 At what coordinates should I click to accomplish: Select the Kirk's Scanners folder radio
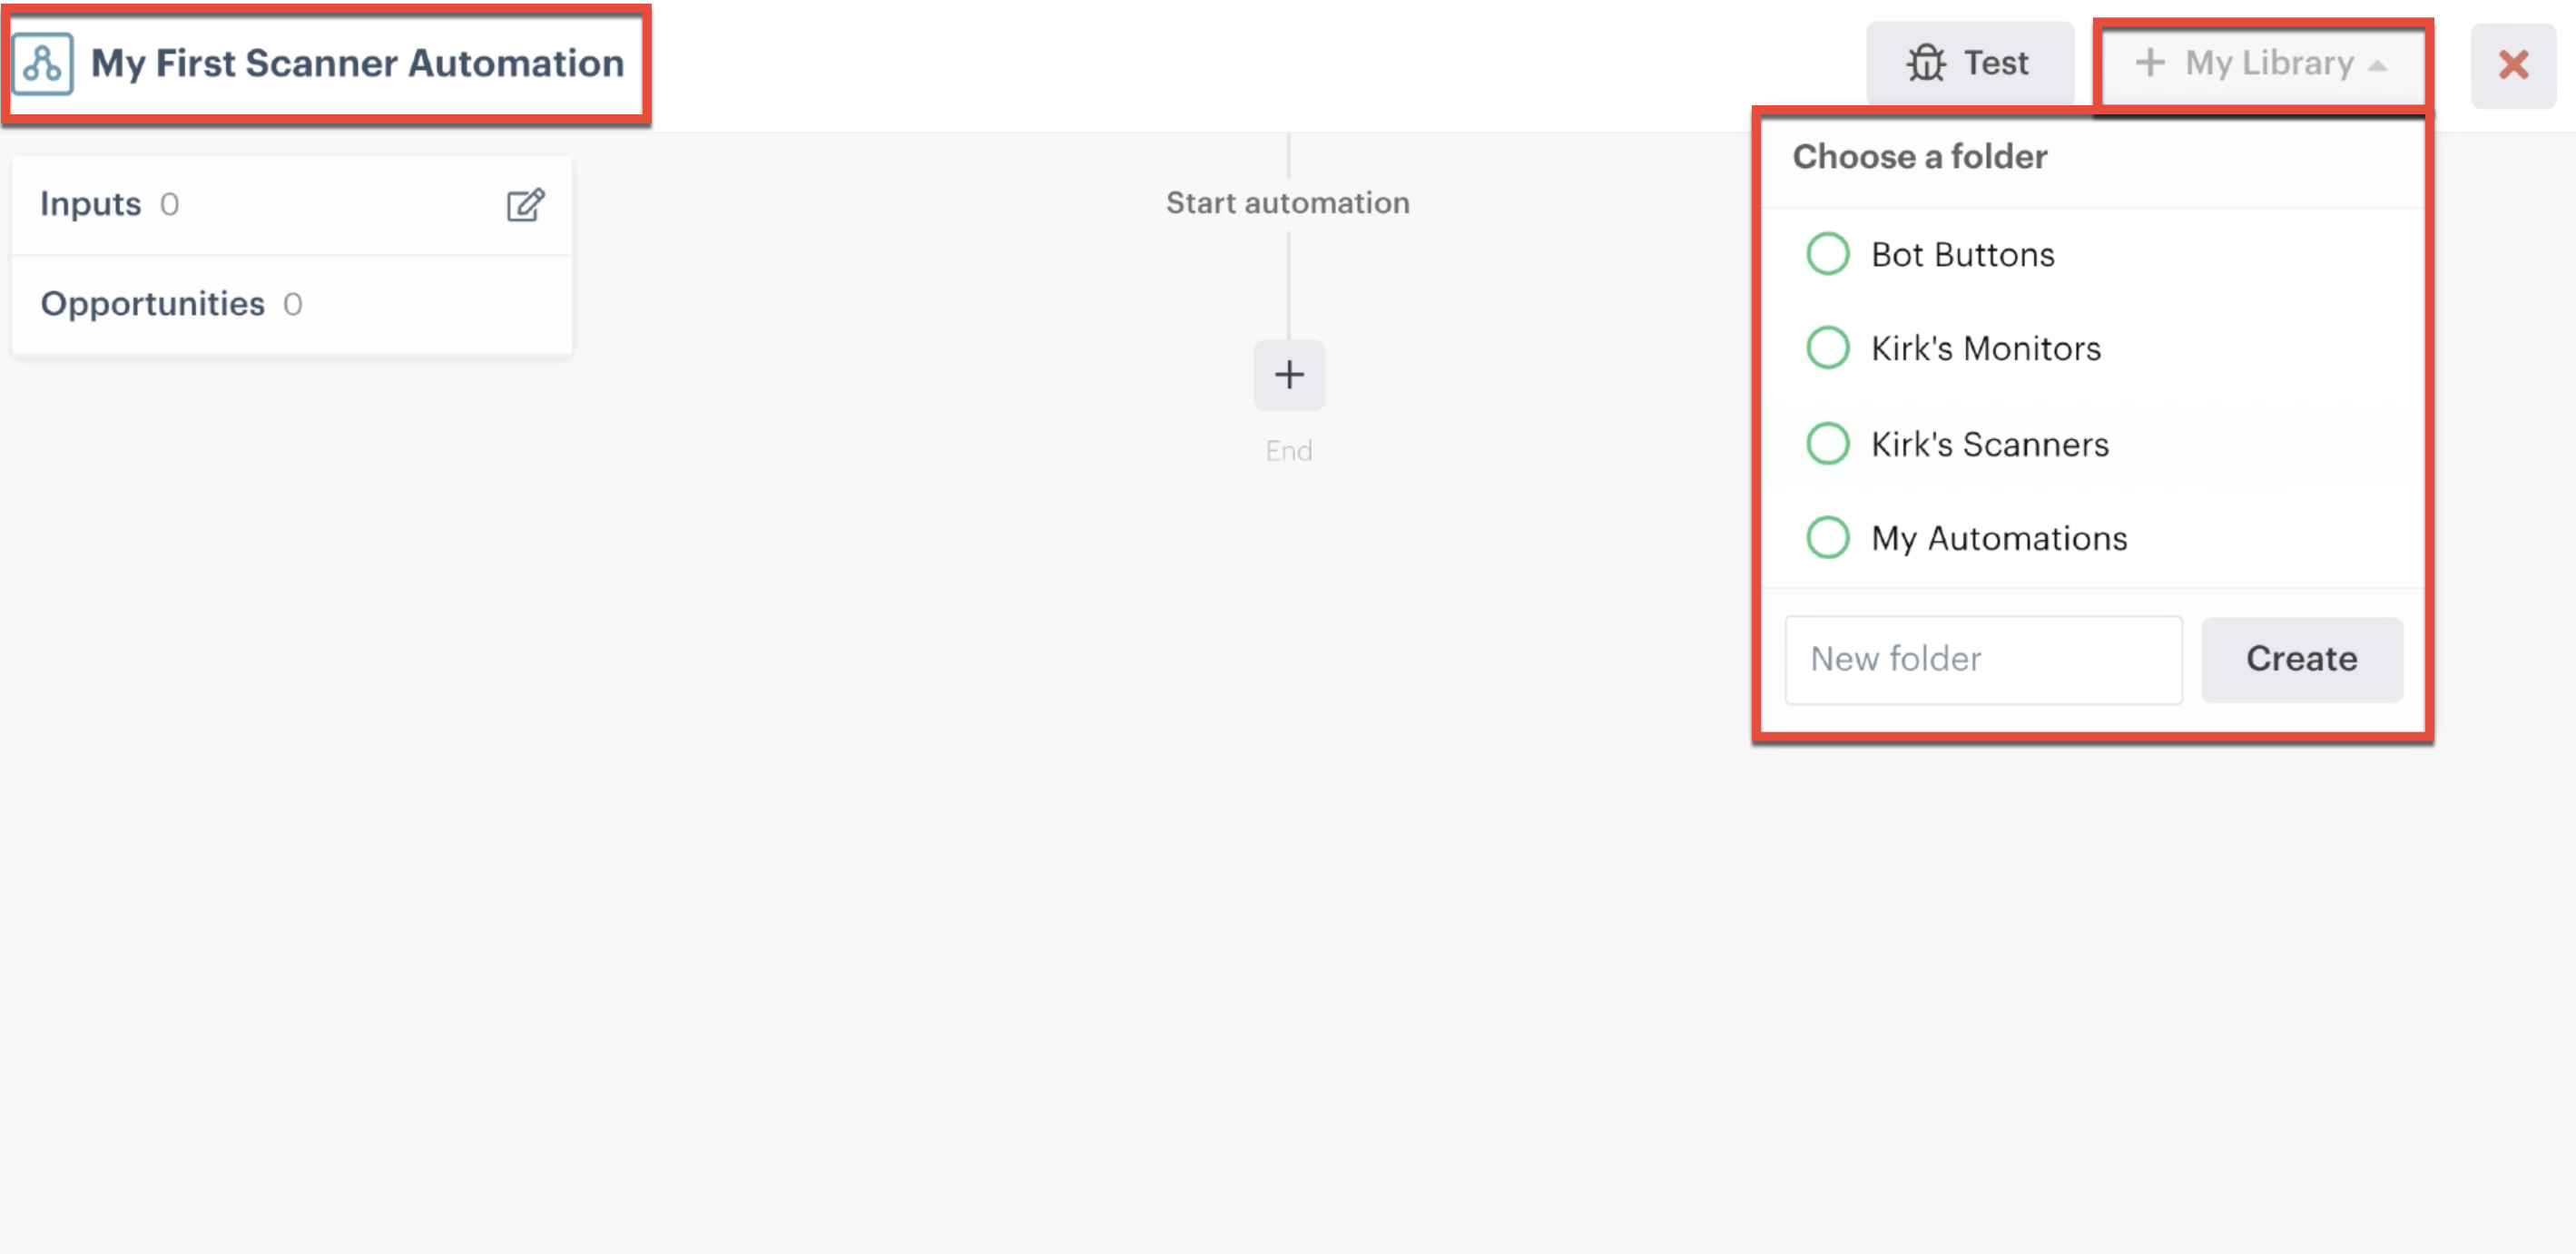1828,443
